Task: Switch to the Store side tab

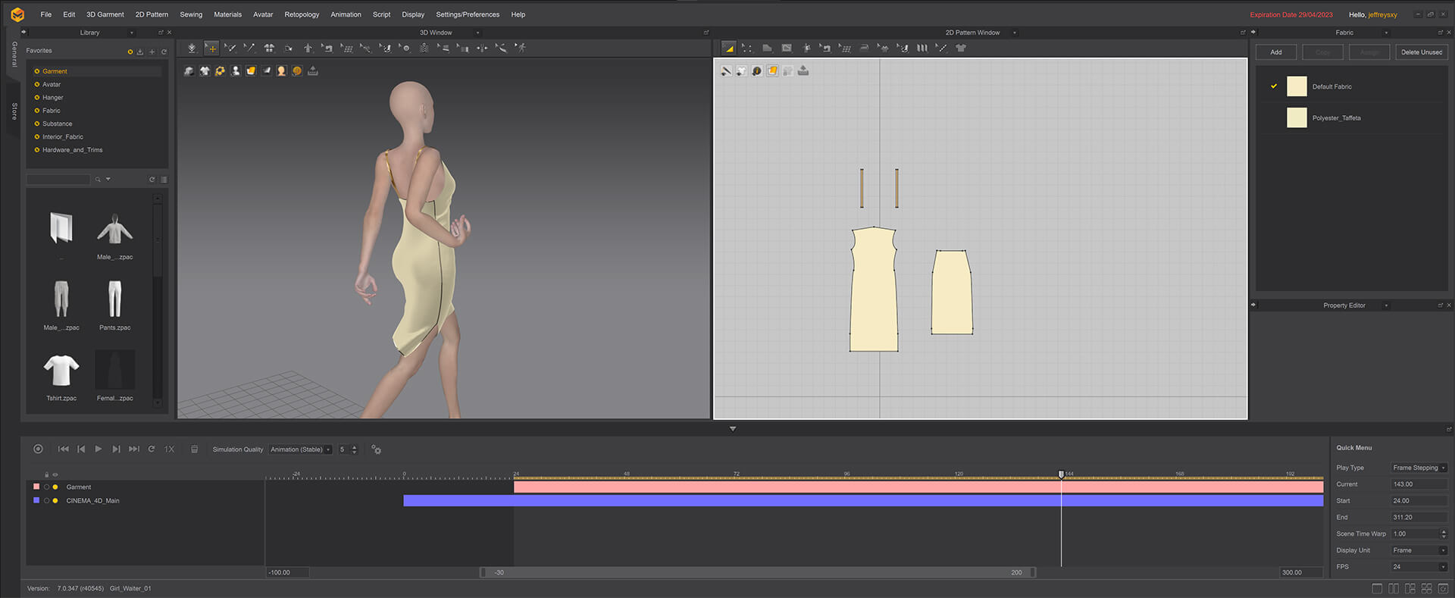Action: tap(14, 111)
